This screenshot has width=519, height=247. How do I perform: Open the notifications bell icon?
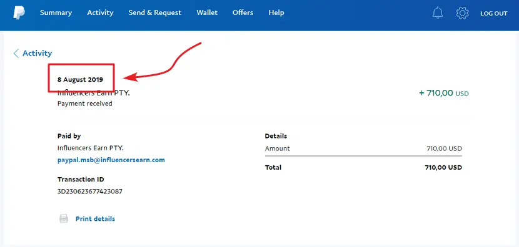(x=438, y=13)
